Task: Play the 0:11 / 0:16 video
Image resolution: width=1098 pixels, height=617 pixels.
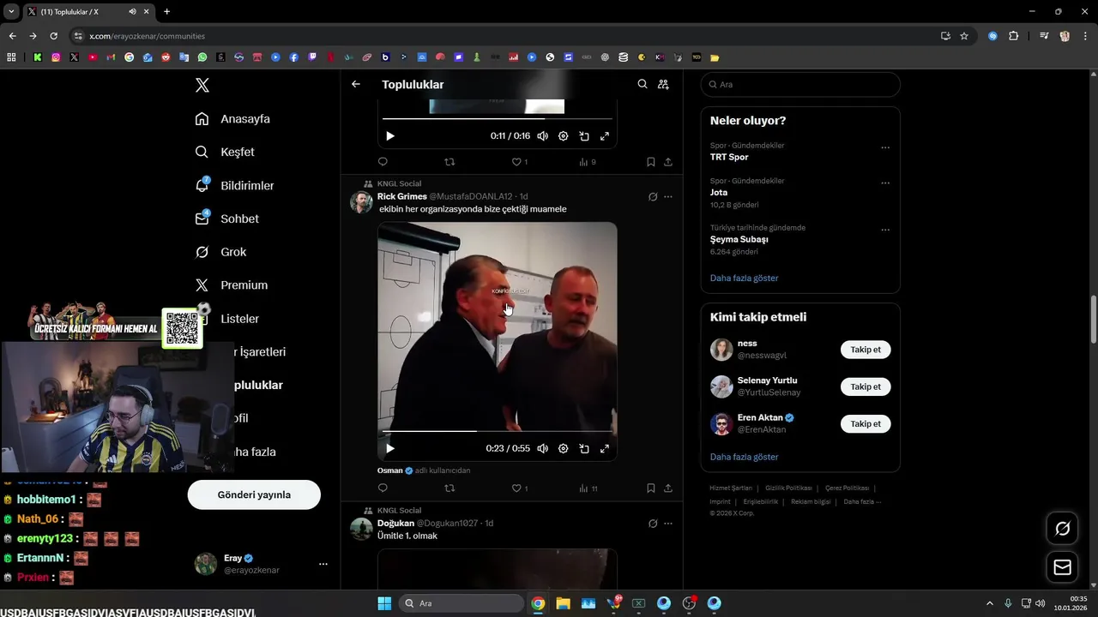Action: coord(390,136)
